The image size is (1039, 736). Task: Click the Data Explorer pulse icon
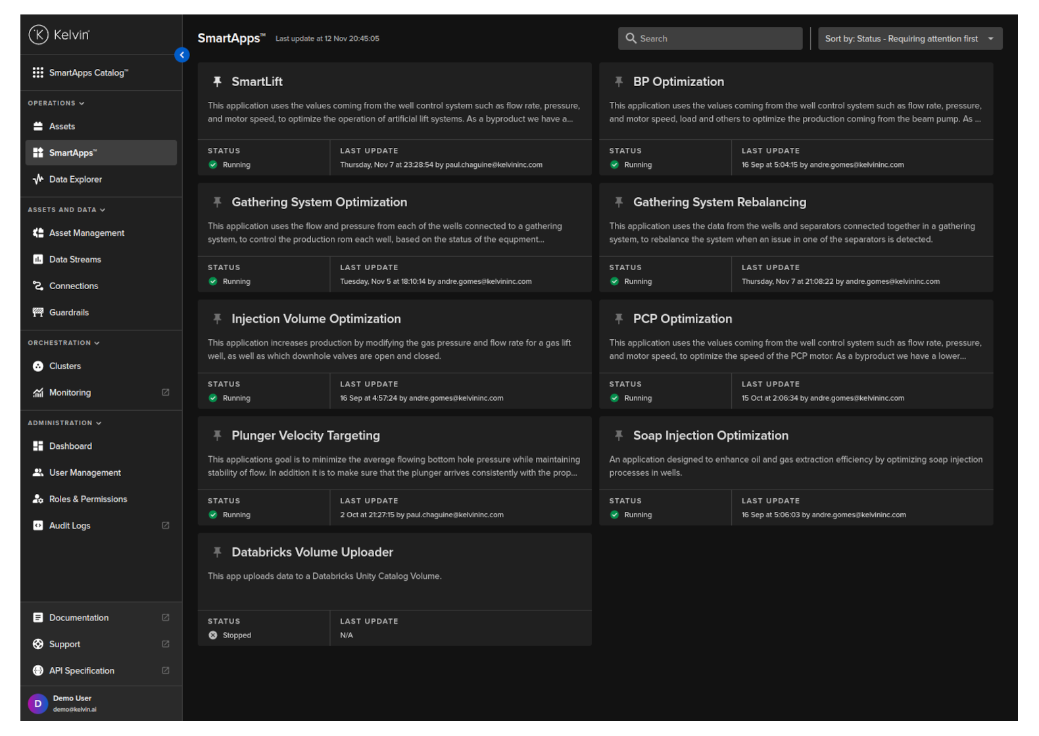coord(38,179)
